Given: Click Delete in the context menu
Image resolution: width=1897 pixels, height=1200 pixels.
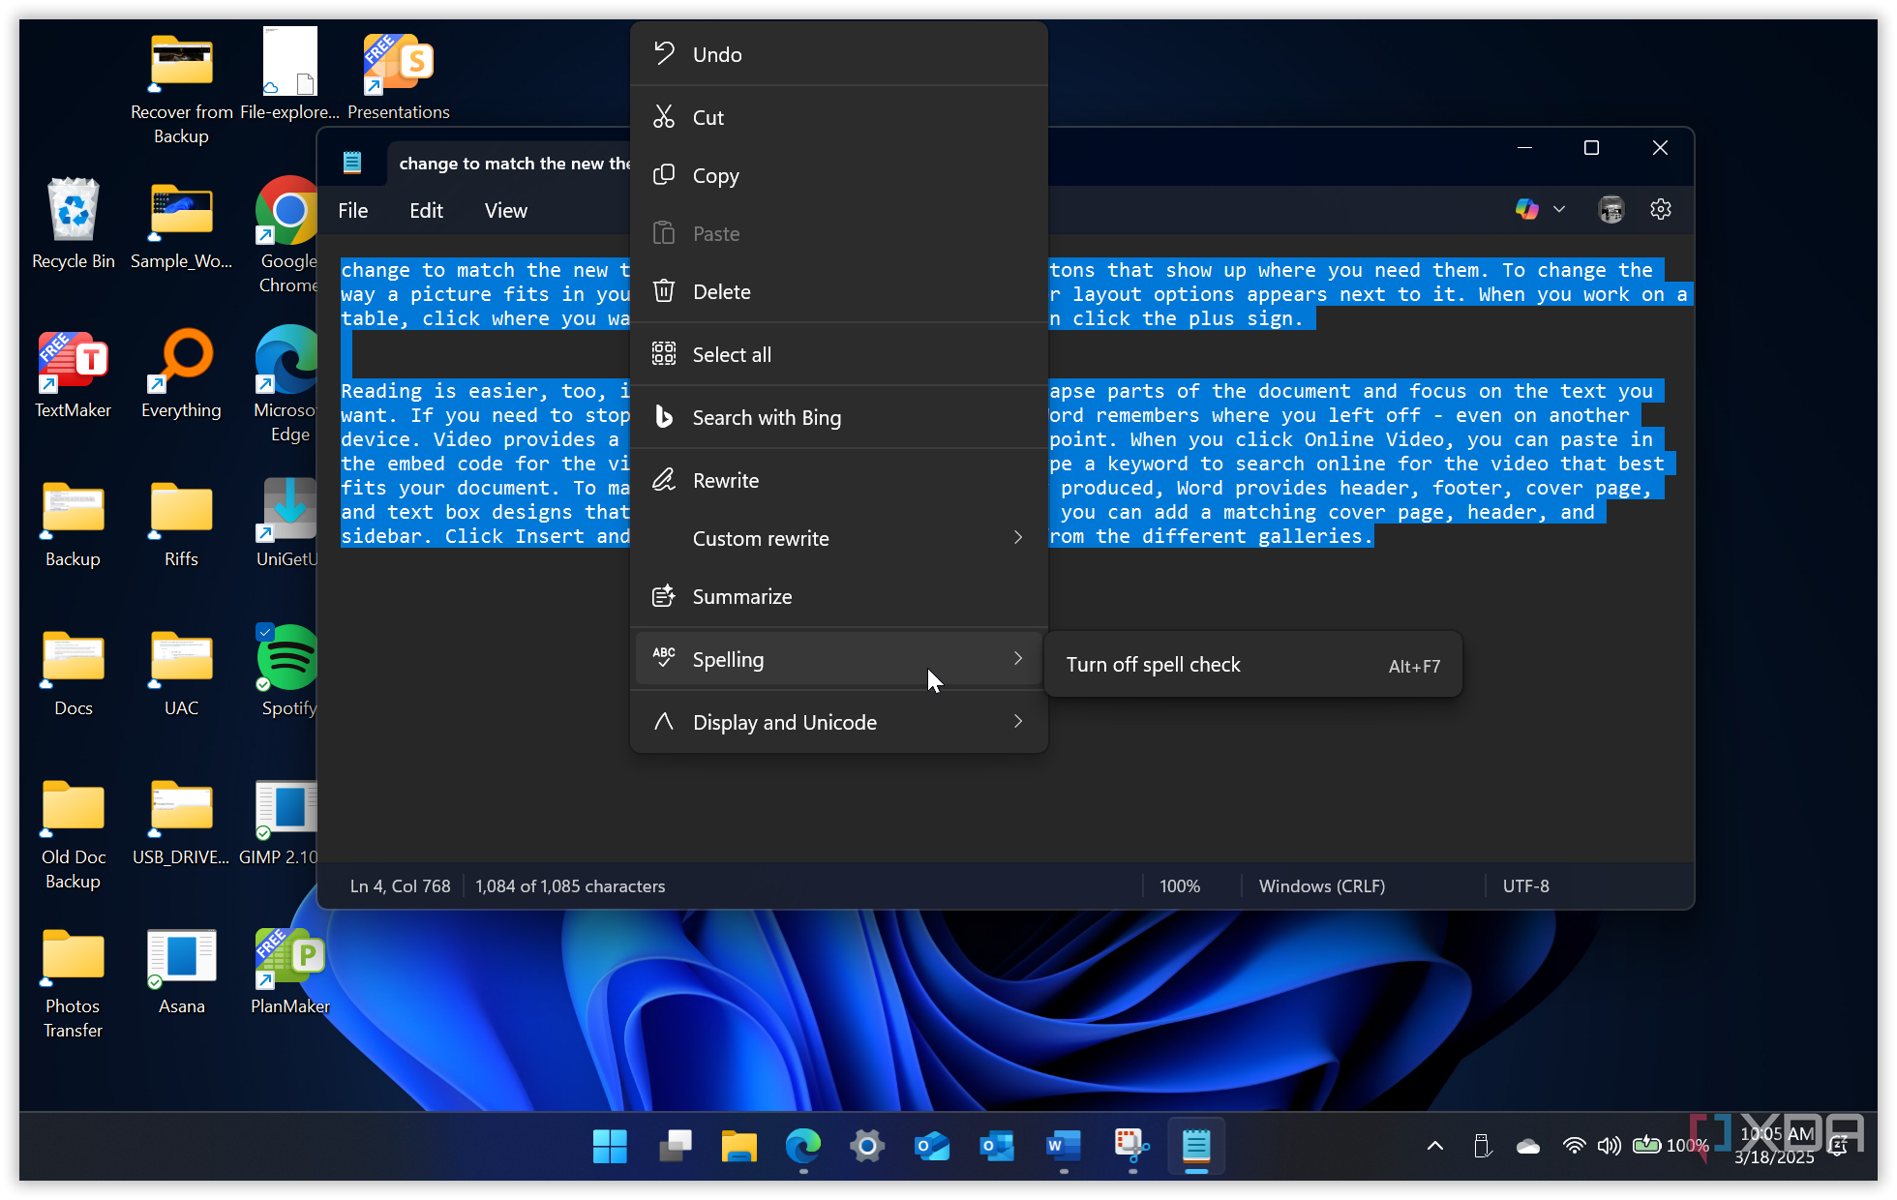Looking at the screenshot, I should tap(838, 291).
